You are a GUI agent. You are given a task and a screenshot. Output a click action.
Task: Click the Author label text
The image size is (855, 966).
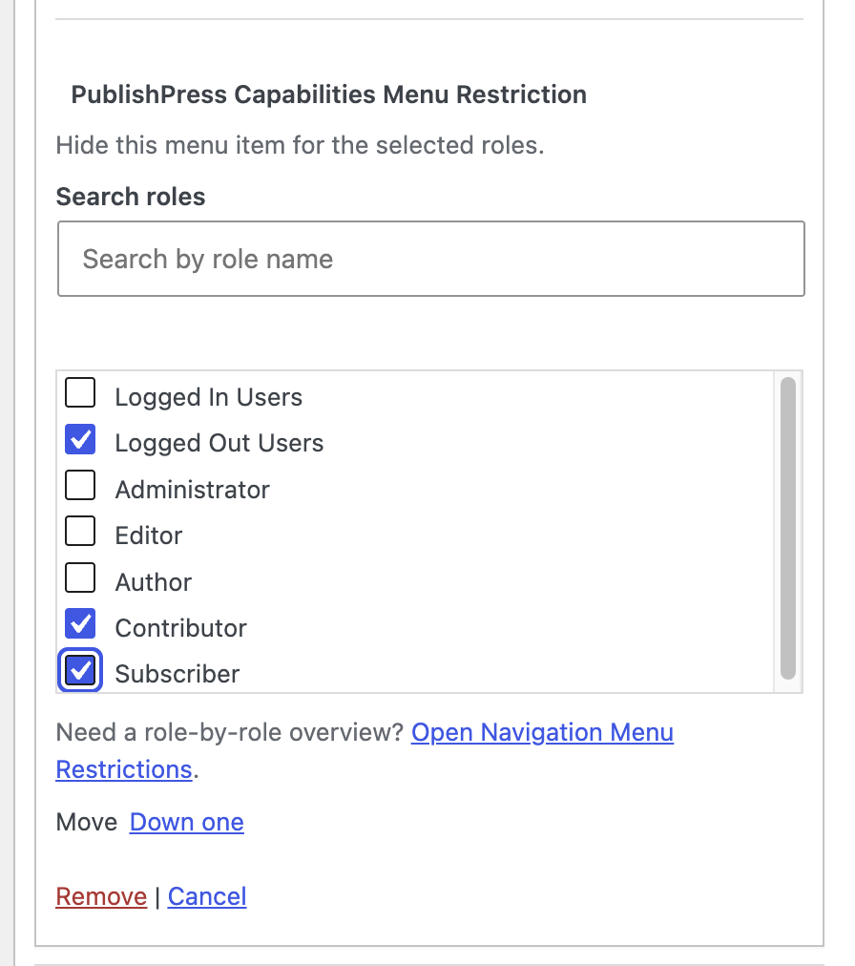pos(154,582)
